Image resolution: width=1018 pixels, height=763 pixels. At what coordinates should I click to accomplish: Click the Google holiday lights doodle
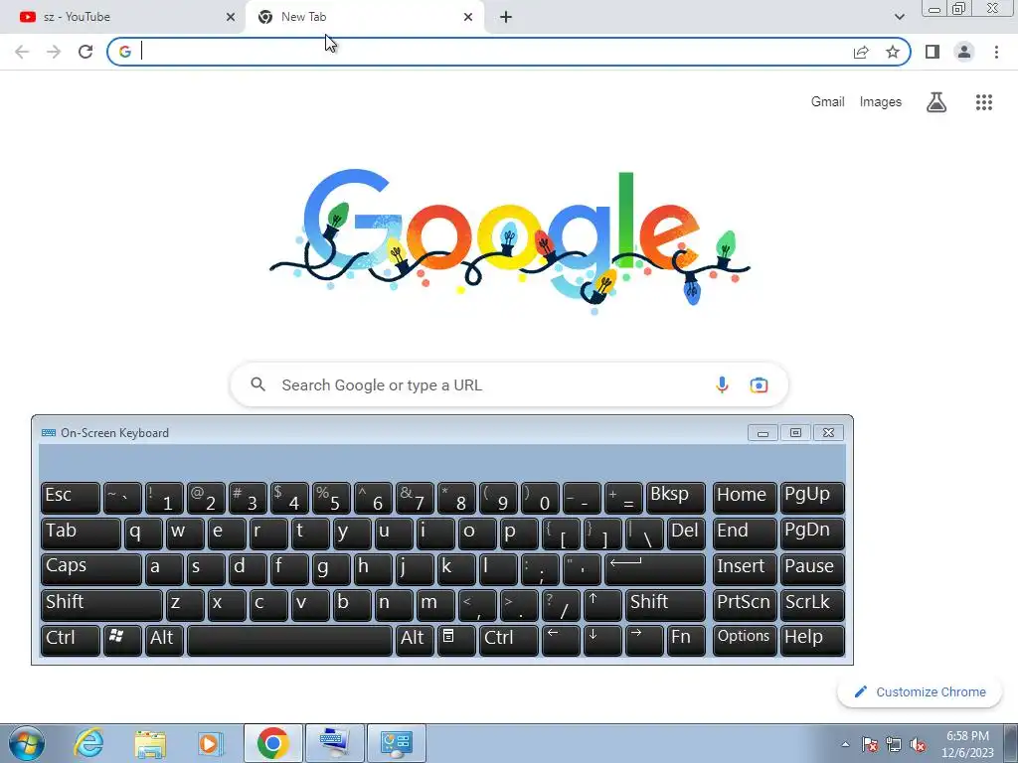click(510, 240)
